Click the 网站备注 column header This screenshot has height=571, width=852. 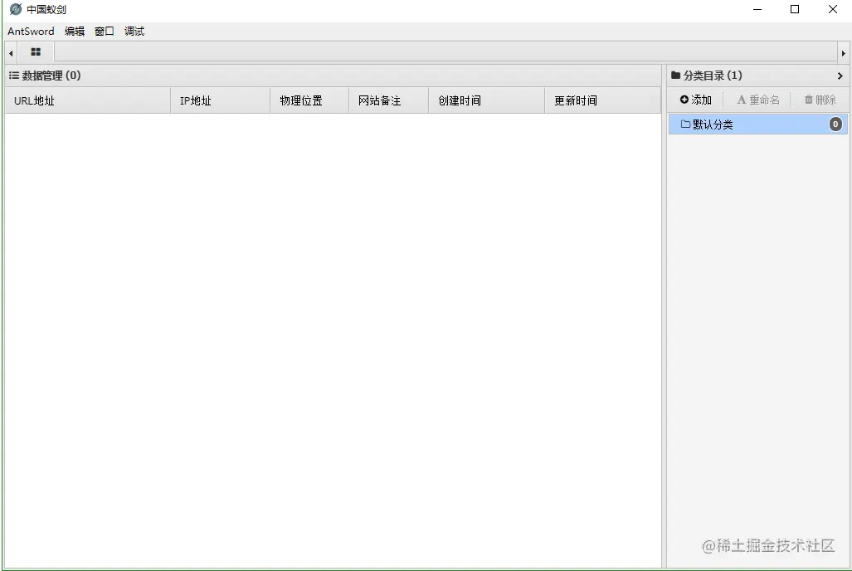click(389, 100)
